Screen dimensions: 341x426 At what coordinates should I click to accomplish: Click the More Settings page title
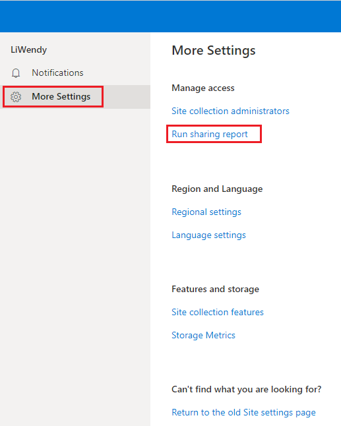click(x=214, y=51)
